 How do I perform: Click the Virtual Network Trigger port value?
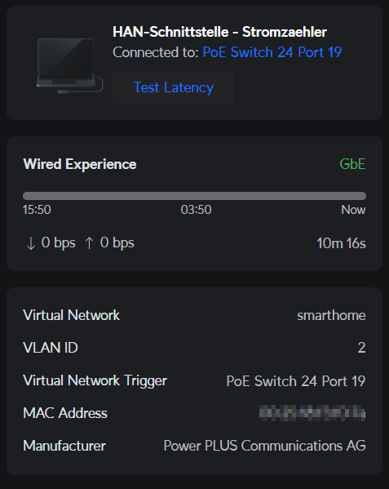[296, 380]
